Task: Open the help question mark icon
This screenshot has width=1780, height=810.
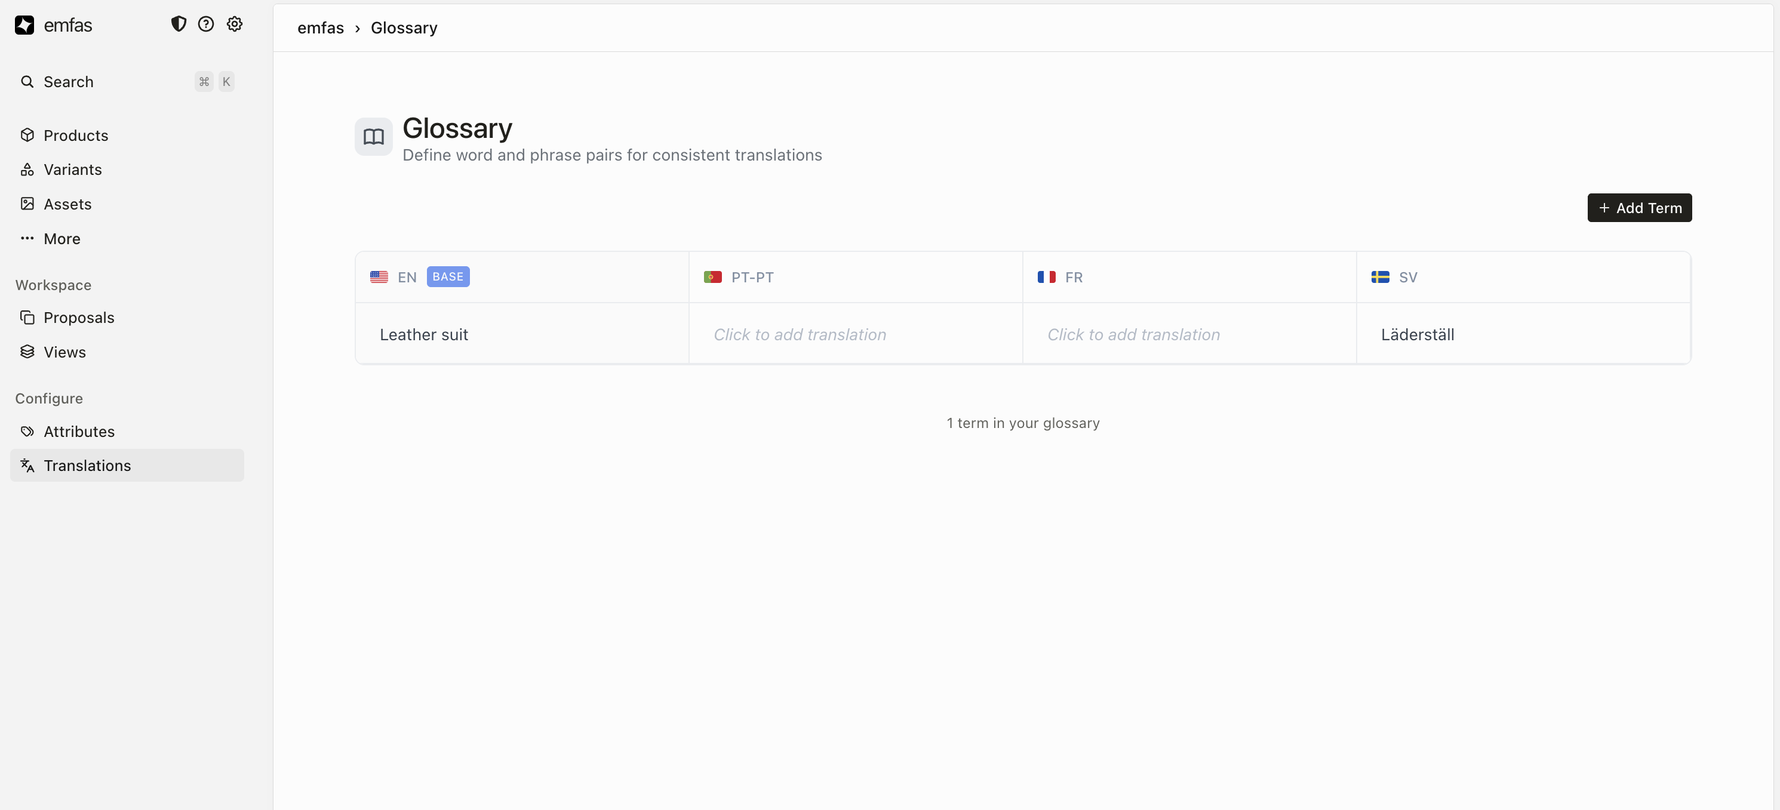Action: coord(206,24)
